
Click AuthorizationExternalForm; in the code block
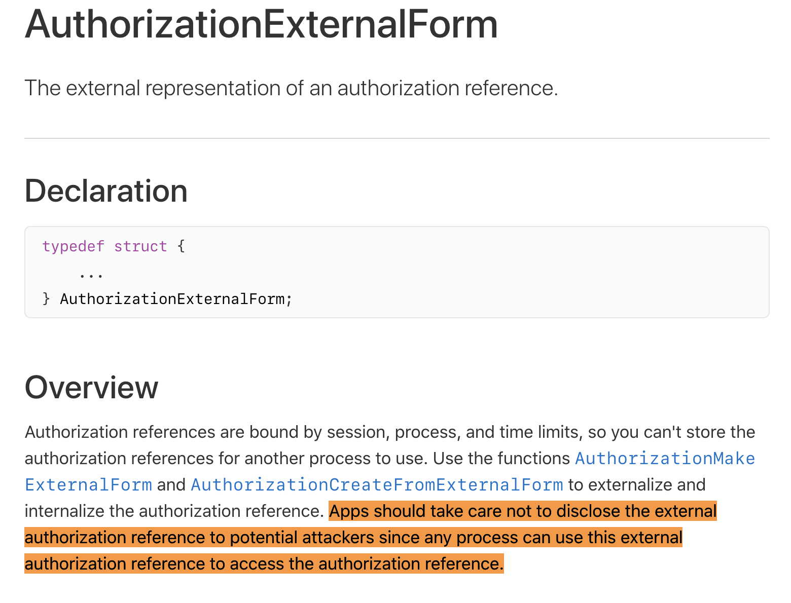pyautogui.click(x=176, y=299)
